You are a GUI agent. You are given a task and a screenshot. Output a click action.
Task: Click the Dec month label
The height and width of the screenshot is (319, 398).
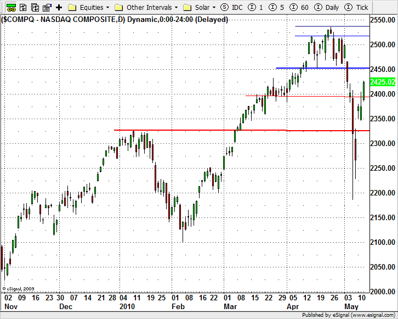66,306
